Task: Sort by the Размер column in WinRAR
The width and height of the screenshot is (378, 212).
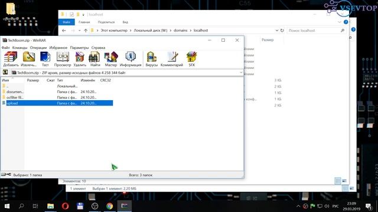Action: (33, 80)
